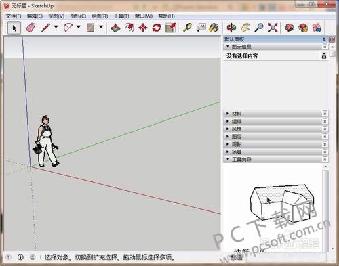
Task: Close the 阴影 panel section
Action: (325, 144)
